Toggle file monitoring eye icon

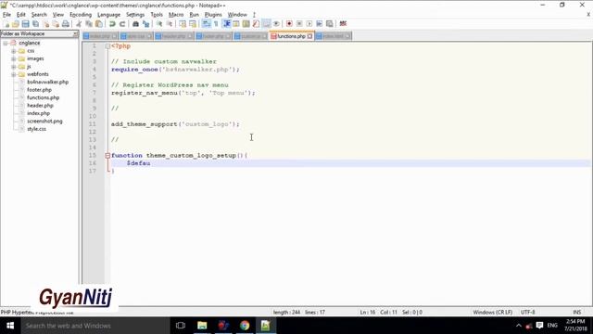[276, 24]
